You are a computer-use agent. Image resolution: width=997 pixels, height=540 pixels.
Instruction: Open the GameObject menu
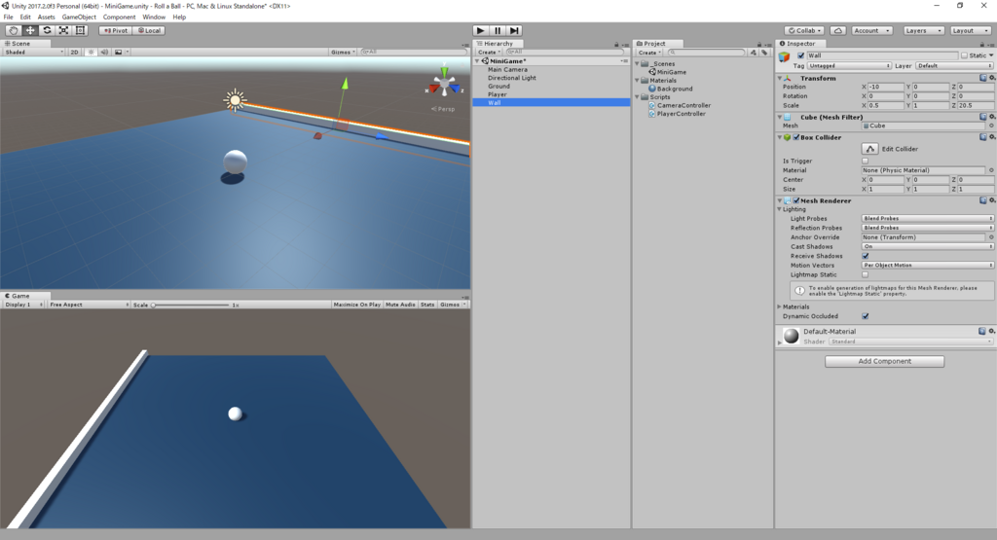[x=79, y=18]
